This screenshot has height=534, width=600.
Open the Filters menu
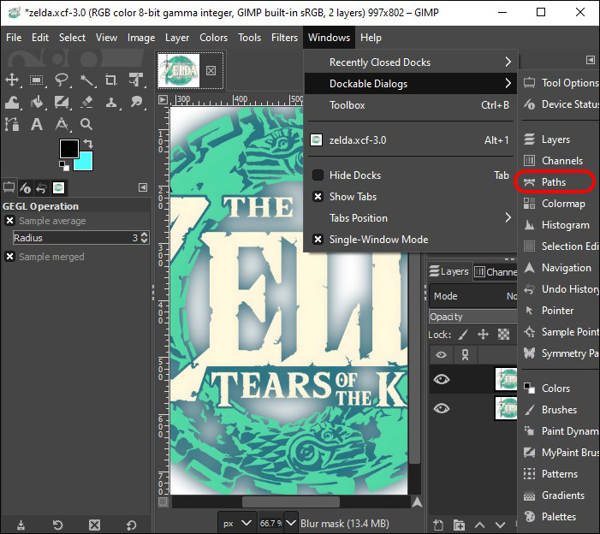tap(284, 38)
